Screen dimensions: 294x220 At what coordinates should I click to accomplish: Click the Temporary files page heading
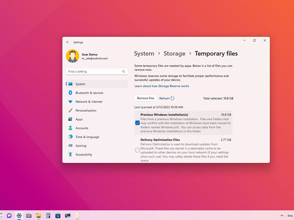pos(216,54)
